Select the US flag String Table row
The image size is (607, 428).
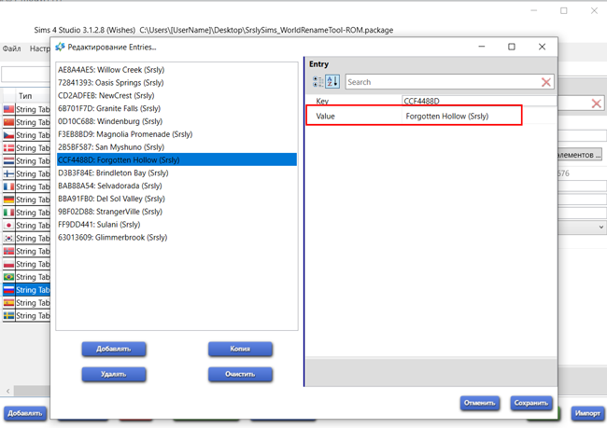(x=26, y=109)
